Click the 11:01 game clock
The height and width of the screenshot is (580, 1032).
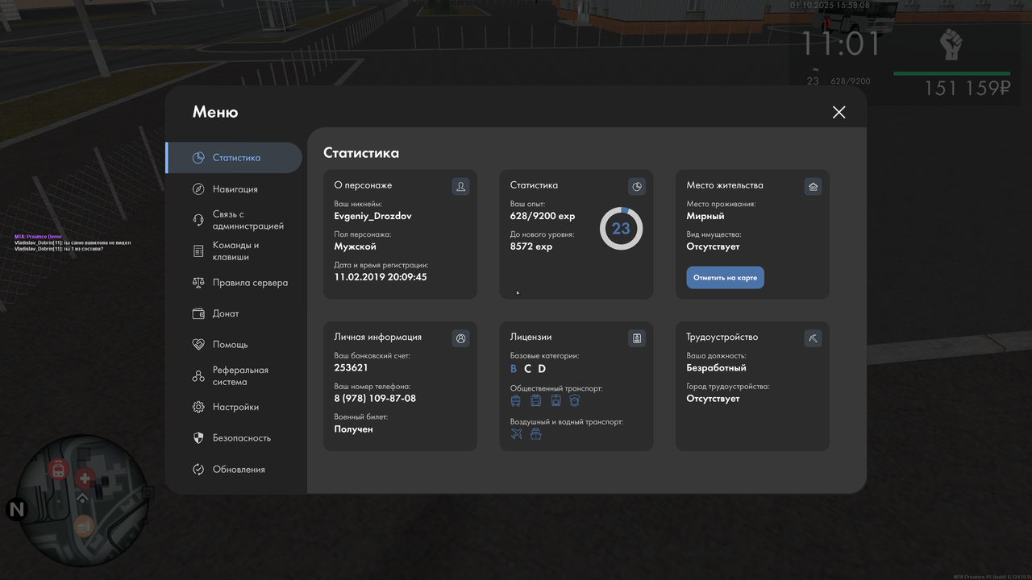(841, 44)
